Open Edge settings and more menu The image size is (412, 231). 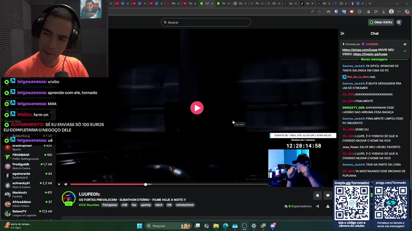pos(399,12)
